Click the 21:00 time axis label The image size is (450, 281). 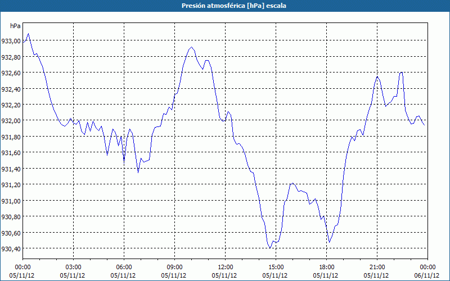pos(377,268)
